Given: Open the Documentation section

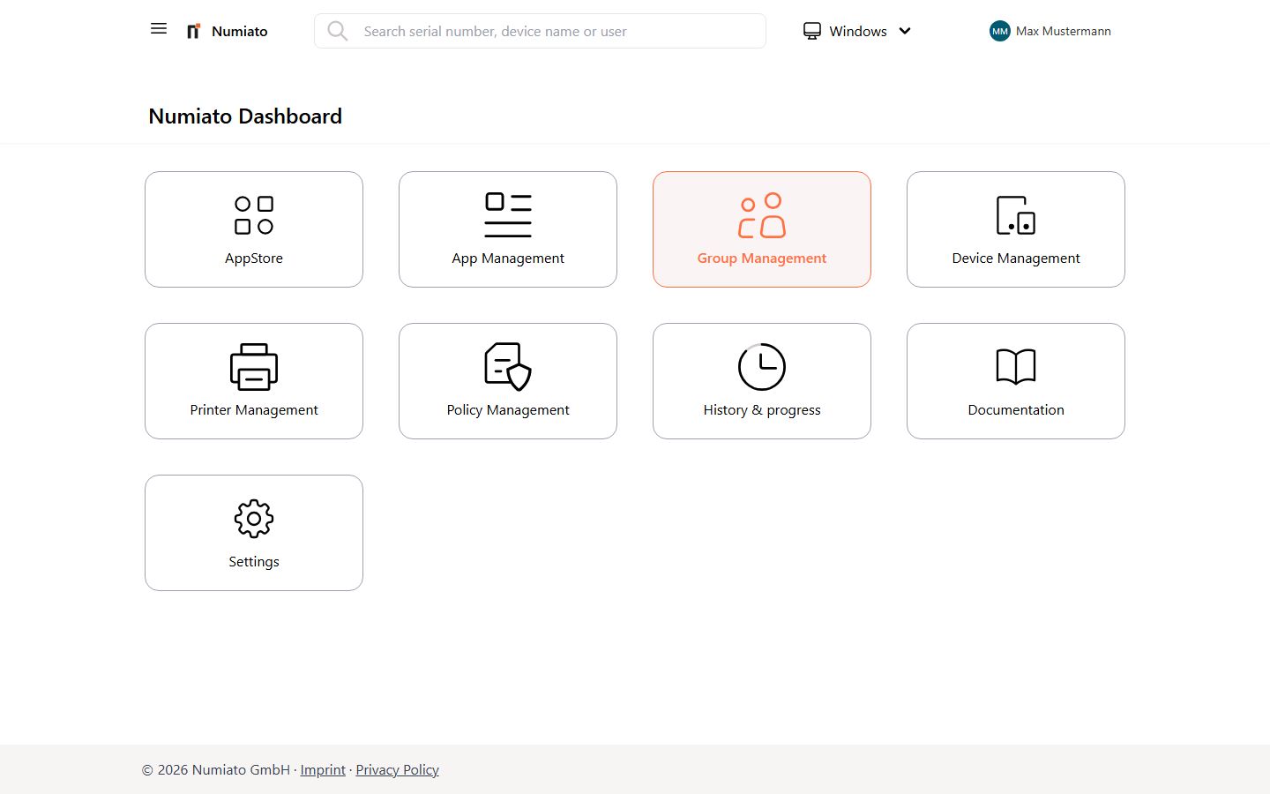Looking at the screenshot, I should (1015, 381).
